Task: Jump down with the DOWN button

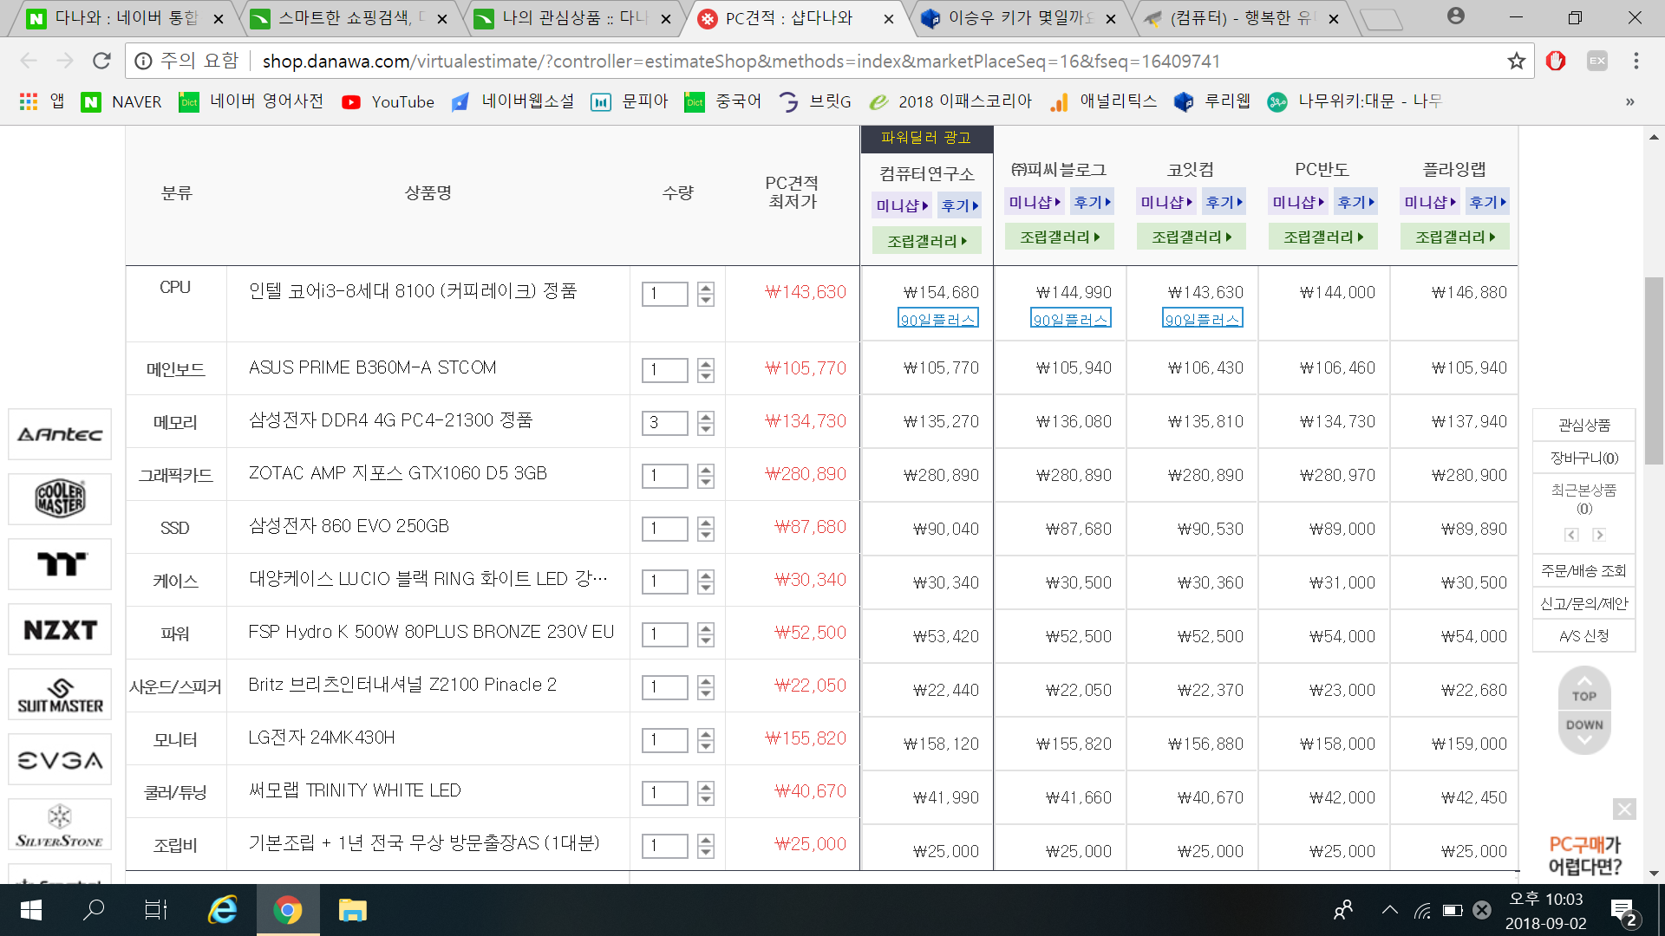Action: (x=1584, y=731)
